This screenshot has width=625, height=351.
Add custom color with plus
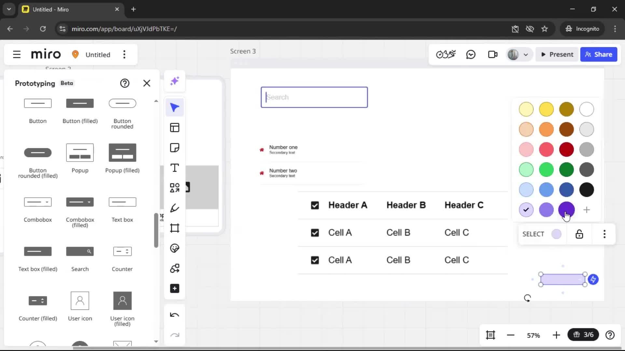[587, 210]
